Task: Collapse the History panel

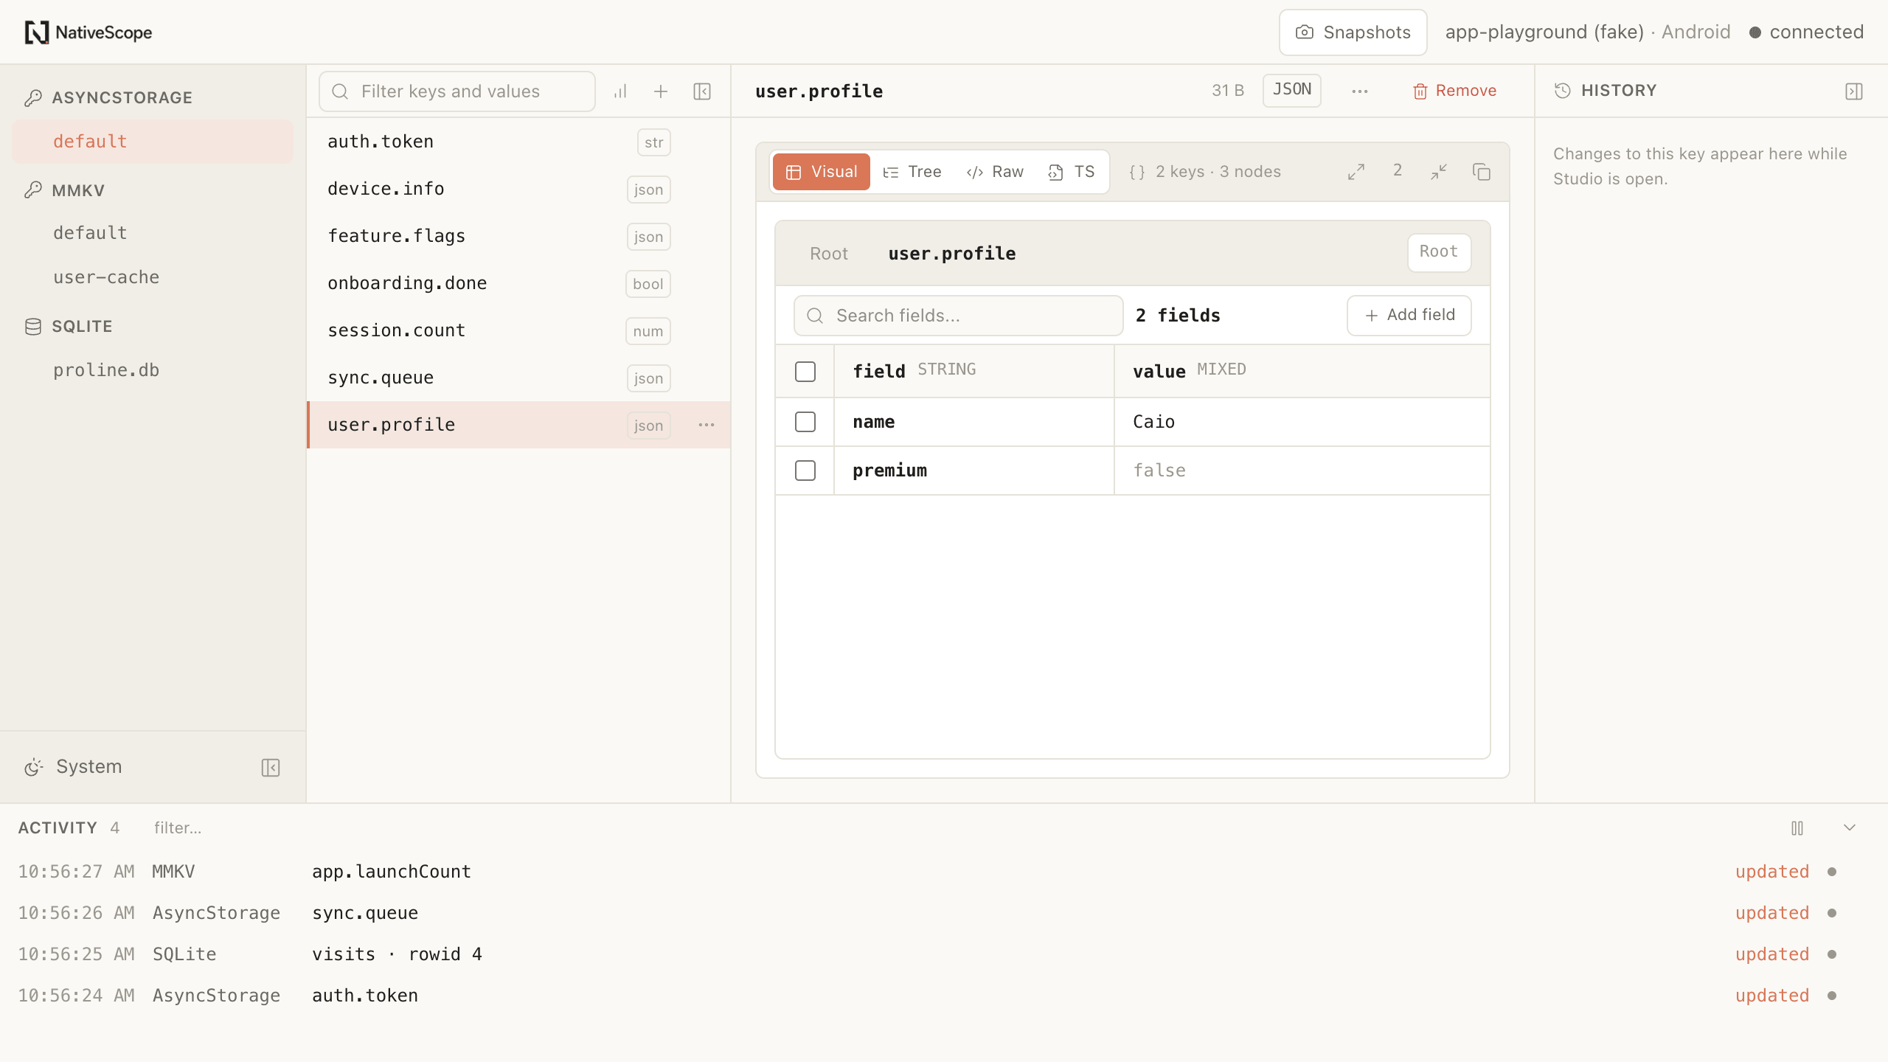Action: [1854, 91]
